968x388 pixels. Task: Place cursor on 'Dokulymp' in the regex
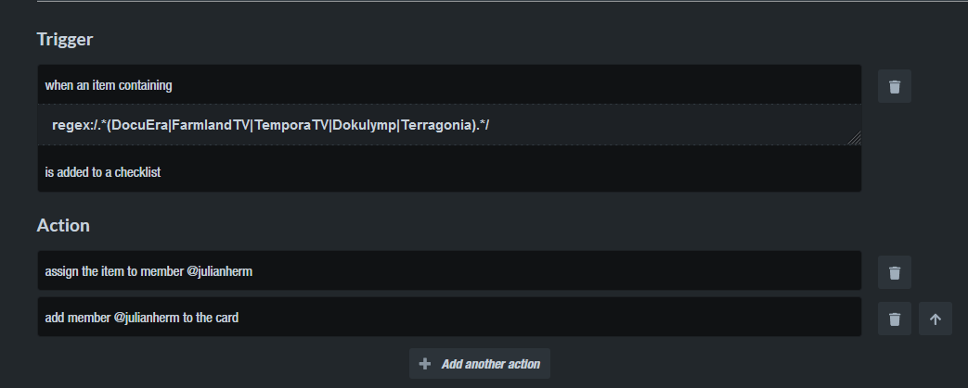[365, 125]
